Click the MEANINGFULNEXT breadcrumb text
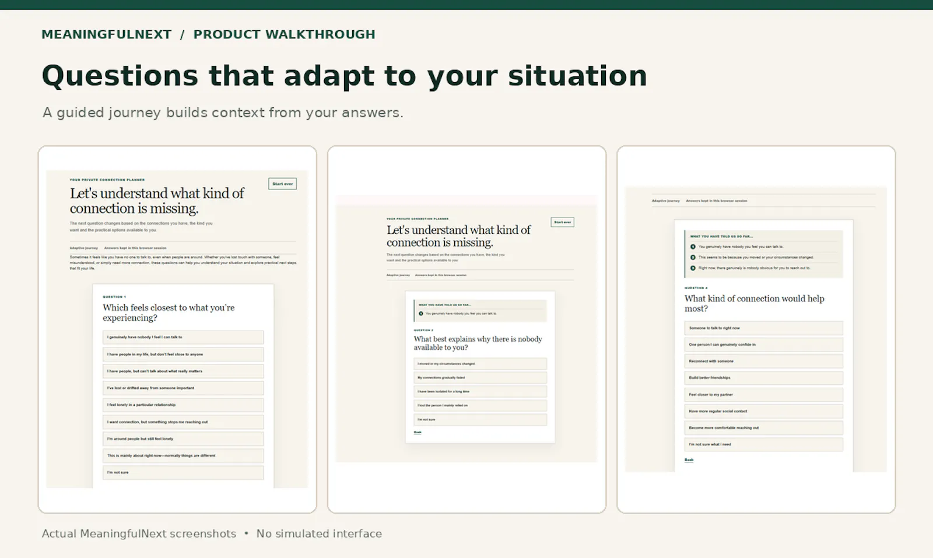 (107, 34)
